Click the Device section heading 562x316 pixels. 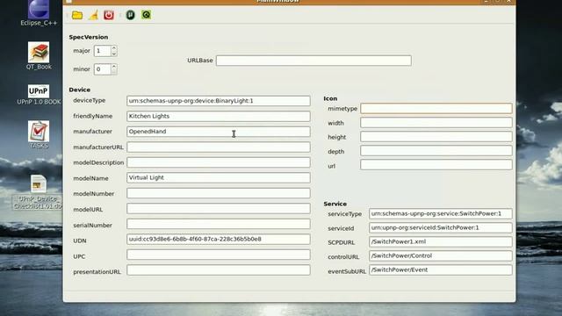point(80,90)
